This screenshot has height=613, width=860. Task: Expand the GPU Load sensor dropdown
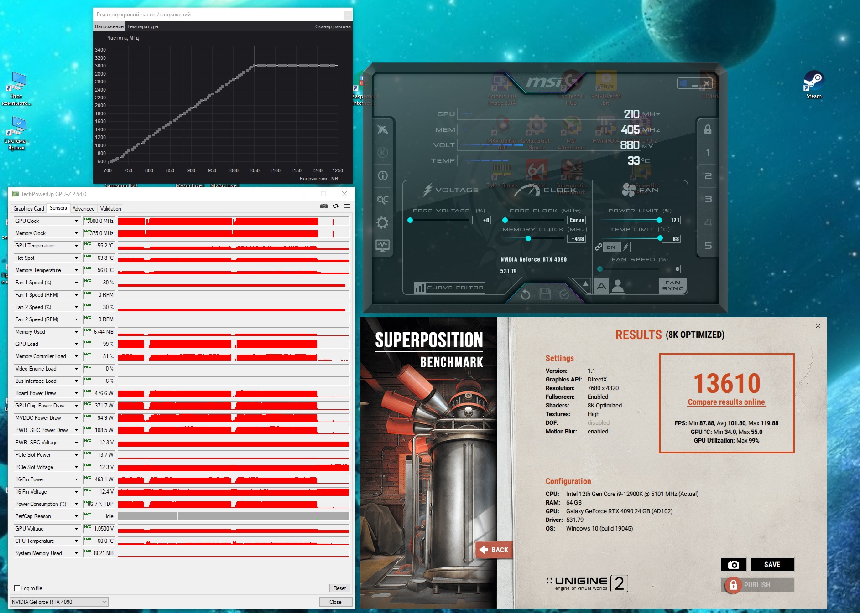pyautogui.click(x=76, y=344)
